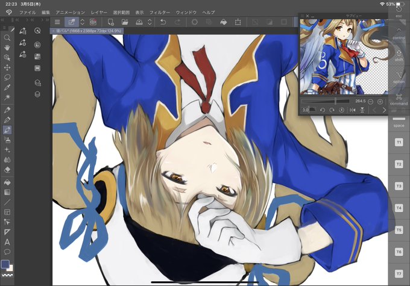Open the フィルター menu
Viewport: 410px width, 286px height.
pyautogui.click(x=160, y=12)
